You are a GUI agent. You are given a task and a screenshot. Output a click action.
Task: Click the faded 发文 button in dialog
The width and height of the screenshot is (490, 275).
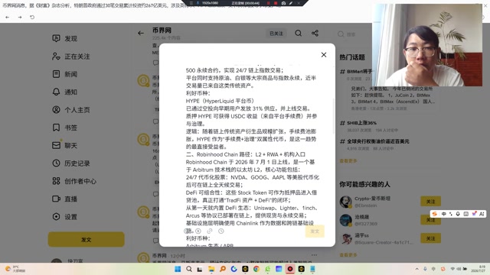[x=315, y=231]
